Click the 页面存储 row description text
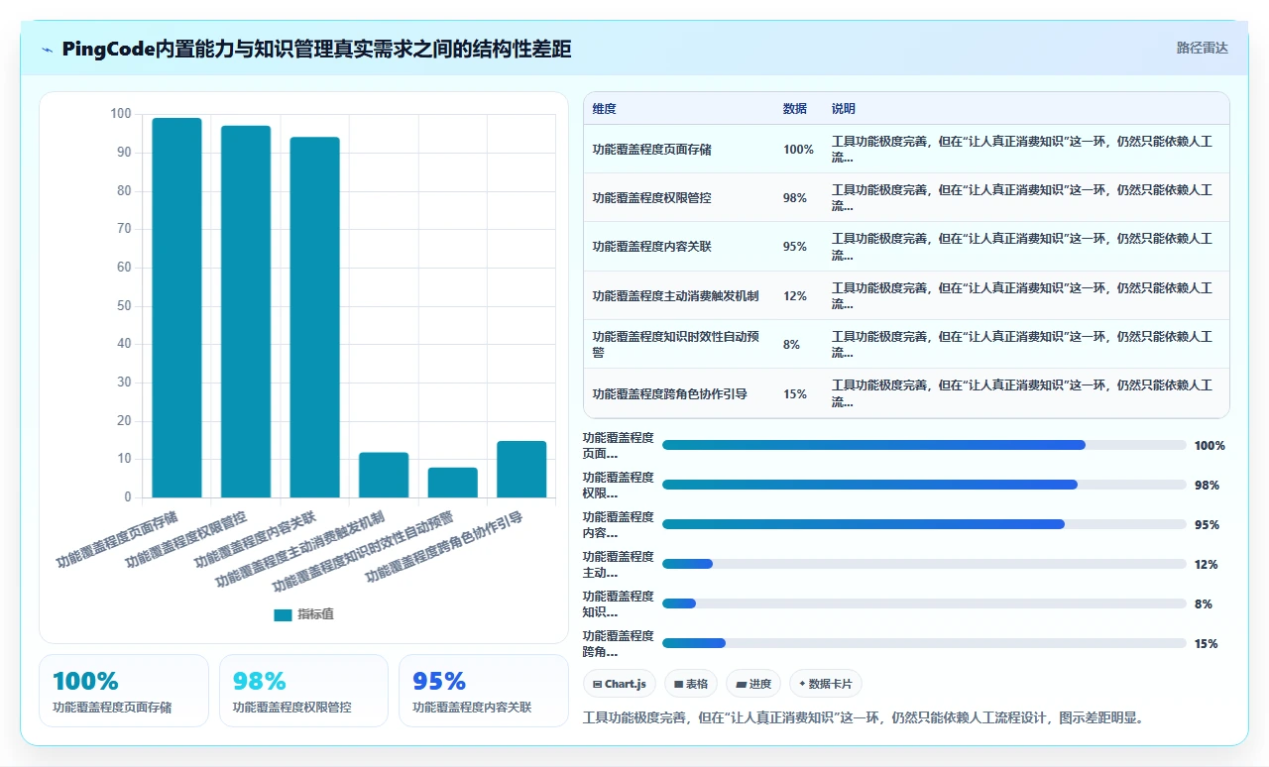The width and height of the screenshot is (1269, 767). pos(1021,150)
